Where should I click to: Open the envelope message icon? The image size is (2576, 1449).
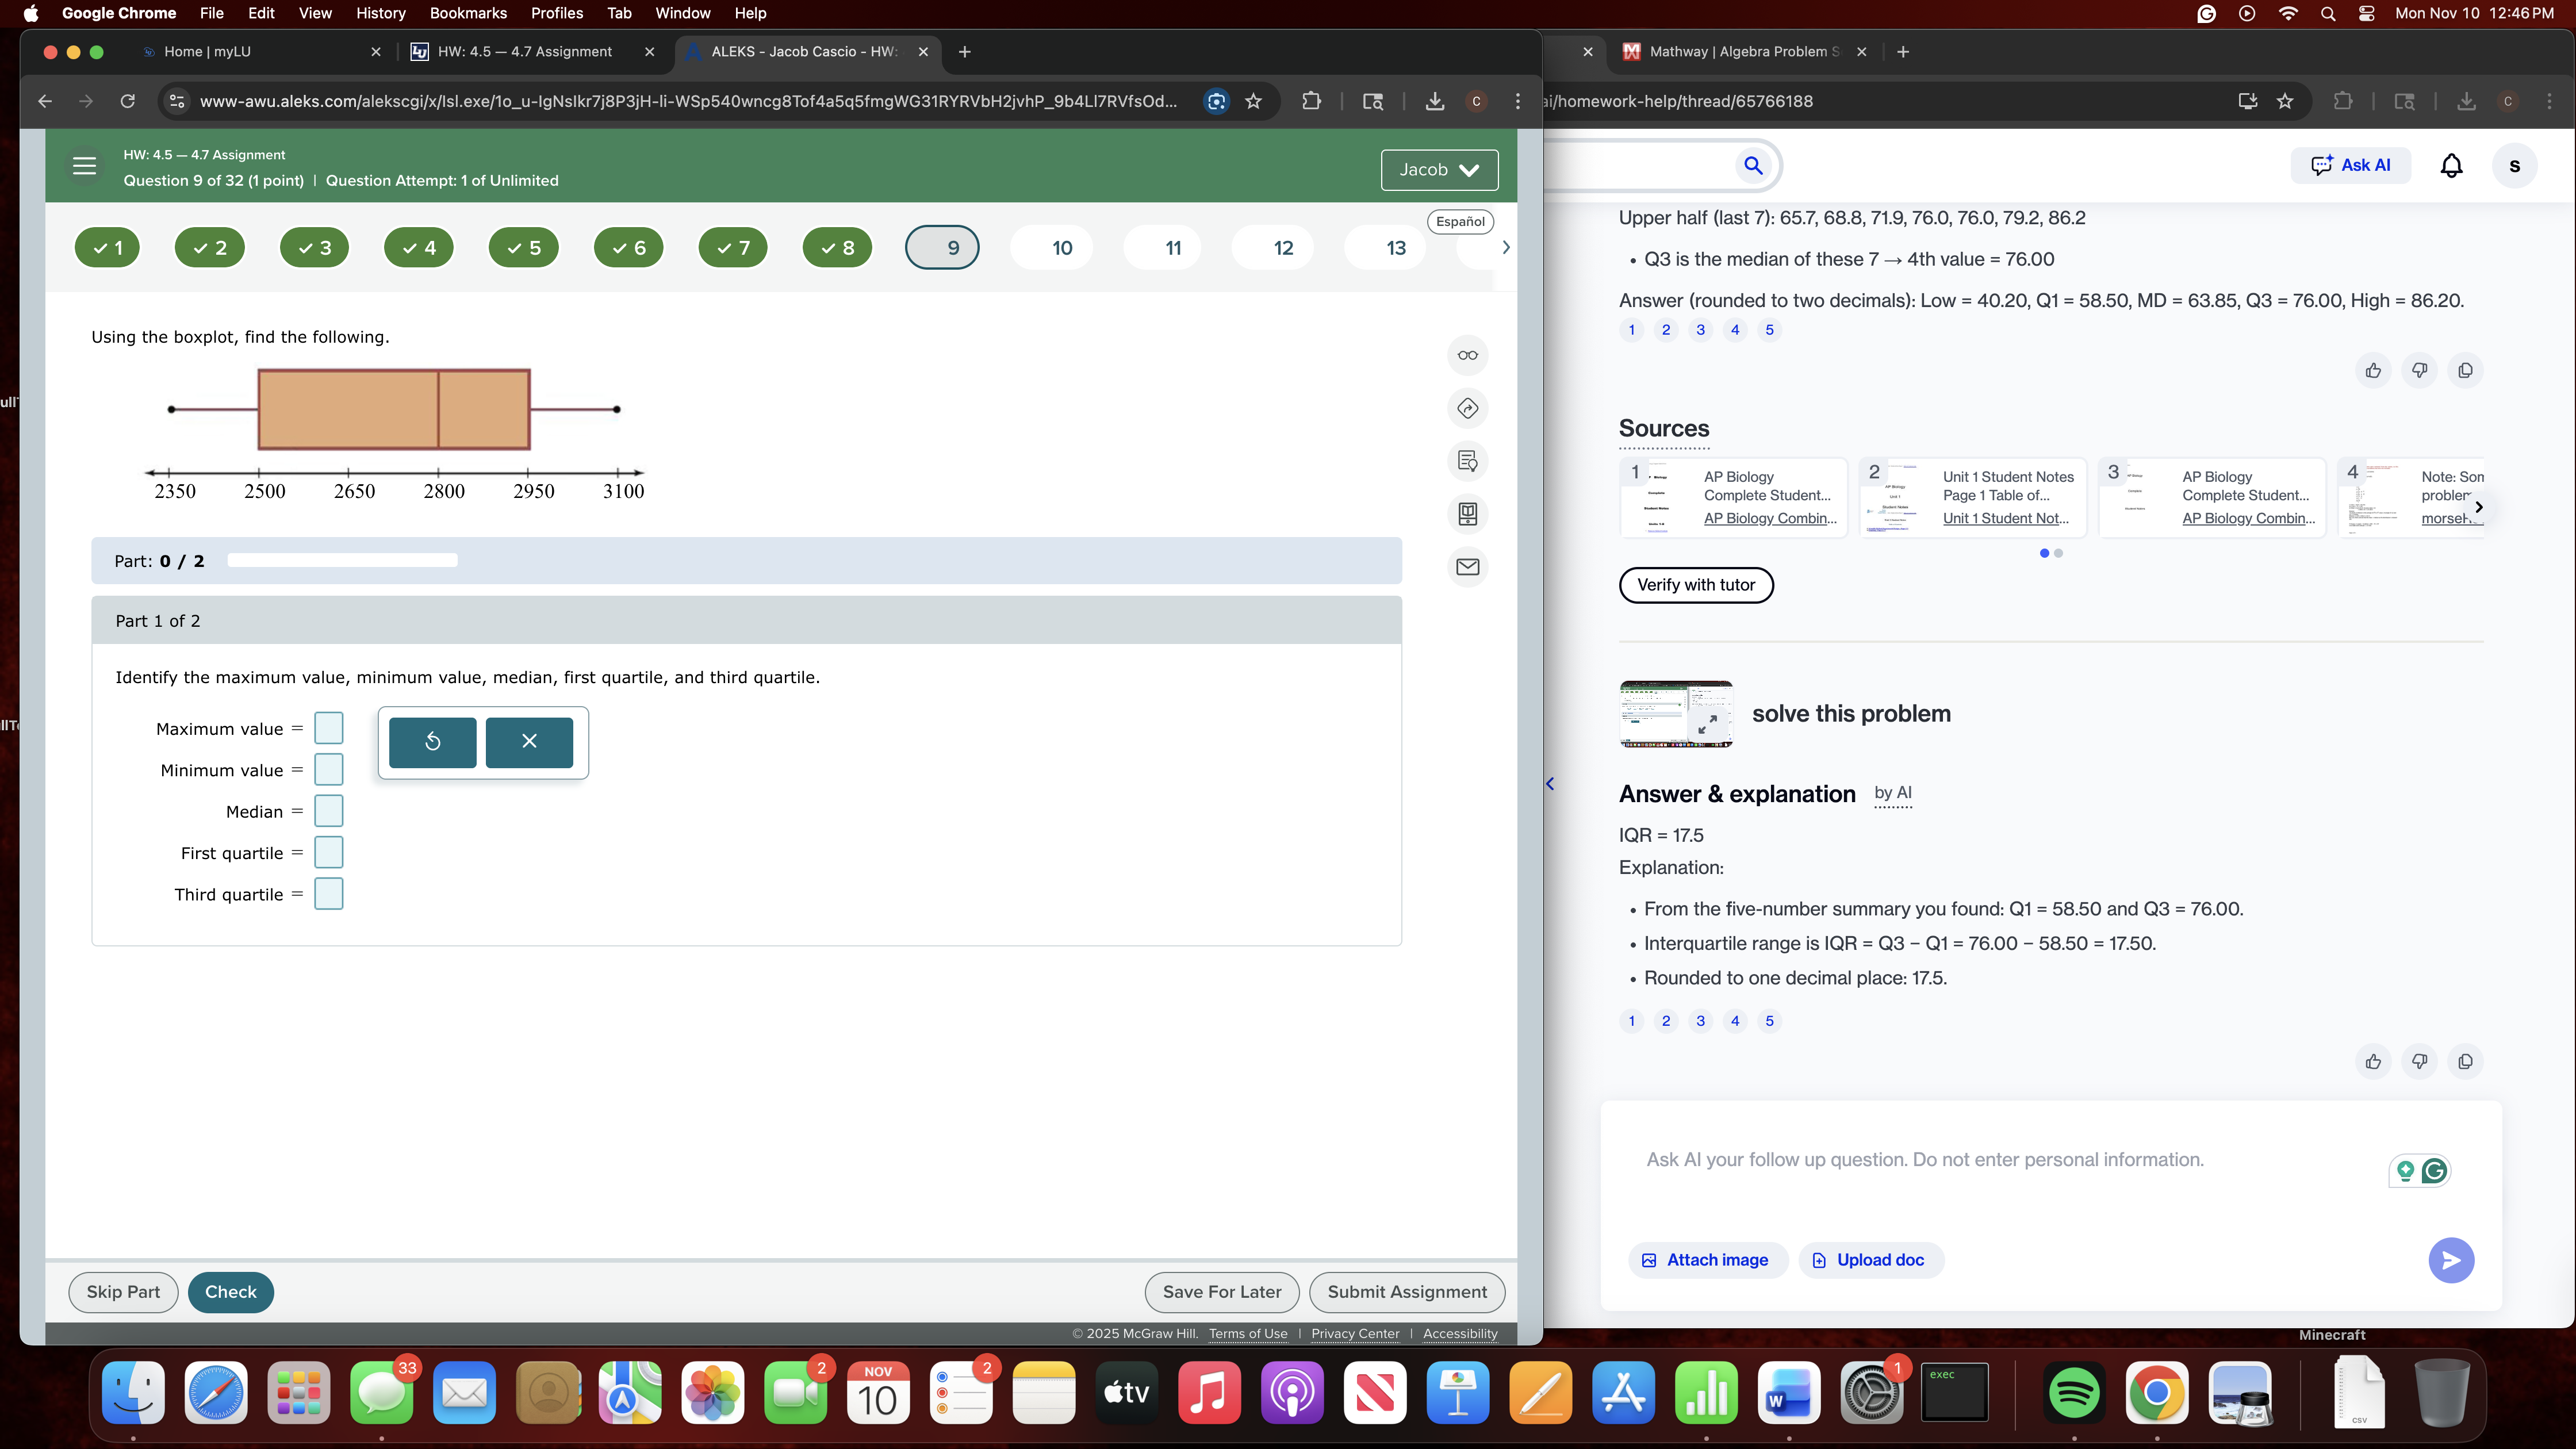tap(1467, 567)
